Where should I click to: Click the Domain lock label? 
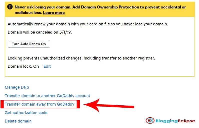click(x=20, y=66)
